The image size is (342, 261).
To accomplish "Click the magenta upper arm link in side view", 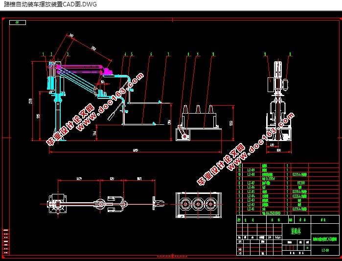I will (x=80, y=67).
